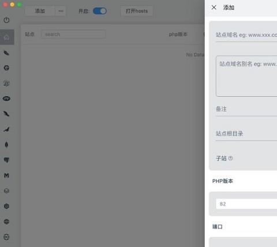
Task: Click the 站点根目录 input field
Action: coord(246,134)
